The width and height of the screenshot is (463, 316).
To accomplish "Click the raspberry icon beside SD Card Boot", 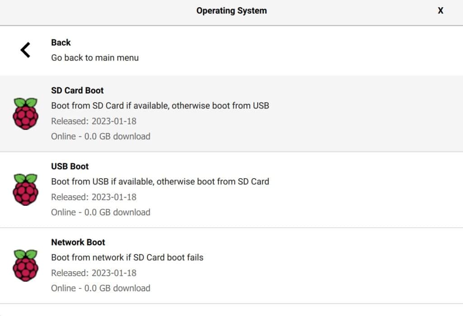I will (x=25, y=113).
